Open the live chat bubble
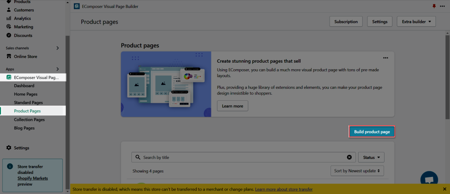Screen dimensions: 450x194 429,180
